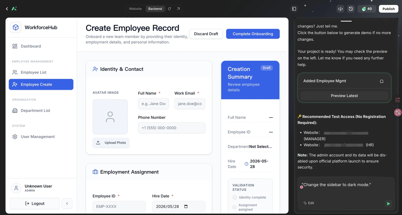Click the refresh preview icon
Image resolution: width=402 pixels, height=215 pixels.
(x=170, y=9)
